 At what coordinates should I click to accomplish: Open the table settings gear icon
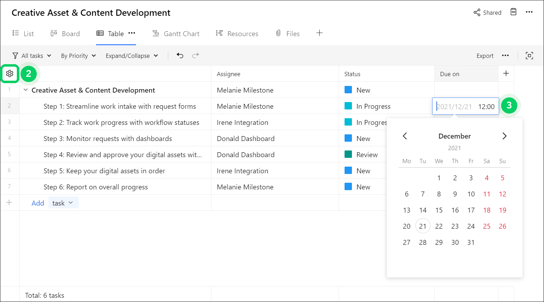9,74
